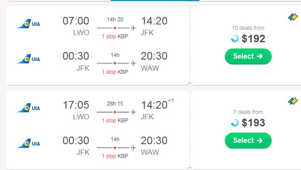
Task: Click plane icon on 07:00 flight route
Action: point(134,28)
